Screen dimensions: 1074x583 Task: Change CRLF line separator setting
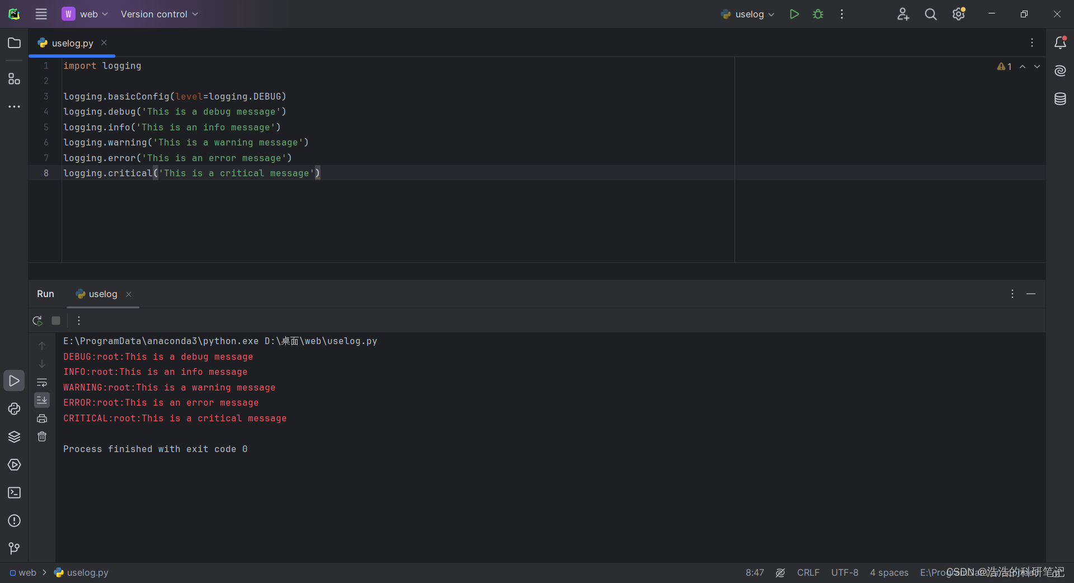(808, 572)
